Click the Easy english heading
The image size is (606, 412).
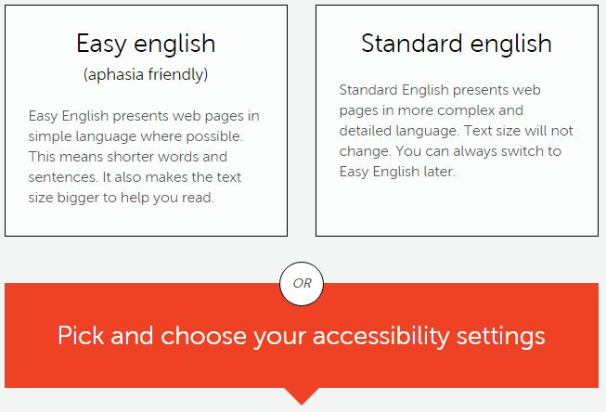(x=146, y=44)
